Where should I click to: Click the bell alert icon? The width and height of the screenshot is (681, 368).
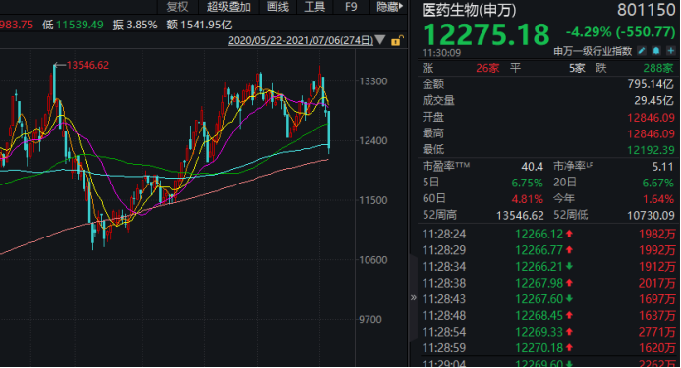[x=656, y=51]
